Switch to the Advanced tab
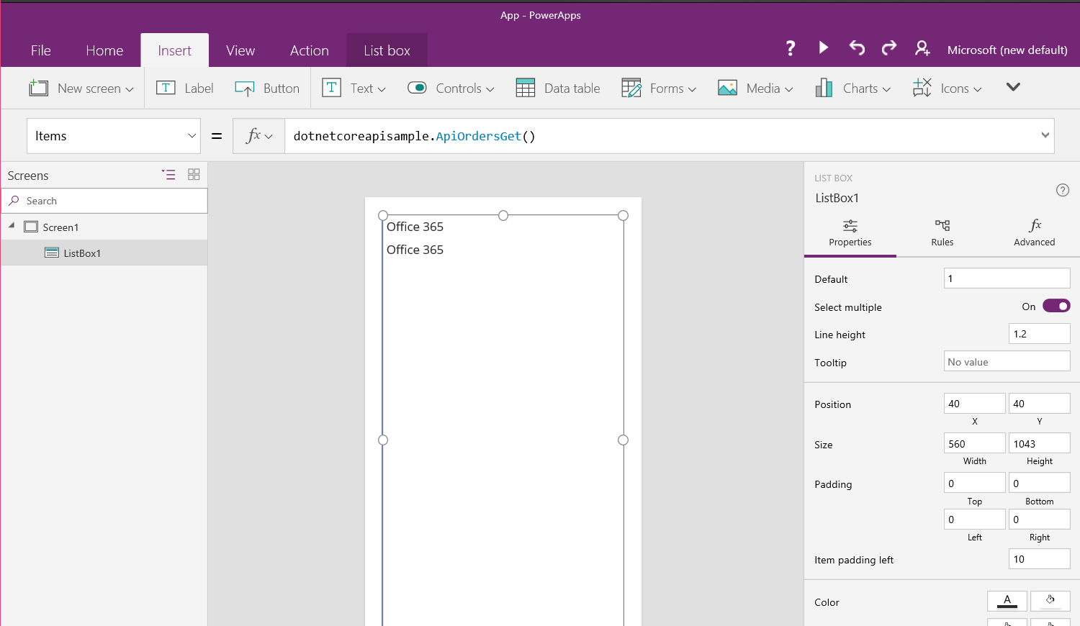This screenshot has height=626, width=1080. (x=1034, y=233)
